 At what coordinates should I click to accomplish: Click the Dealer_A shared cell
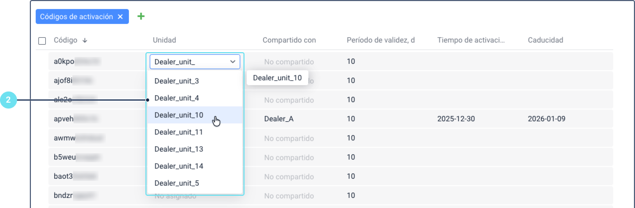279,119
